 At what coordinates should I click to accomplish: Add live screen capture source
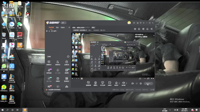pos(88,84)
